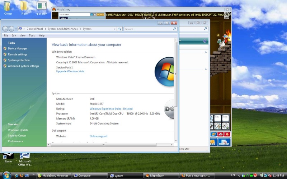The image size is (287, 179).
Task: Click the Windows Start orb
Action: tap(6, 175)
